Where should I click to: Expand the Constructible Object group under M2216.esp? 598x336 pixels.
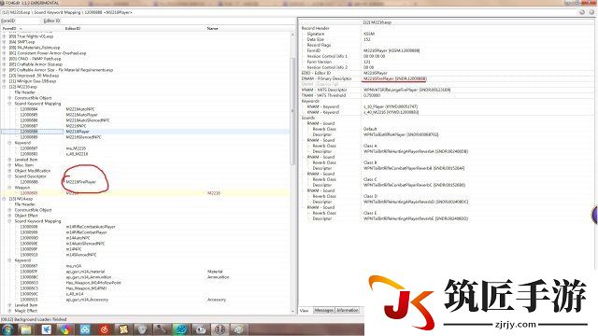tap(9, 98)
